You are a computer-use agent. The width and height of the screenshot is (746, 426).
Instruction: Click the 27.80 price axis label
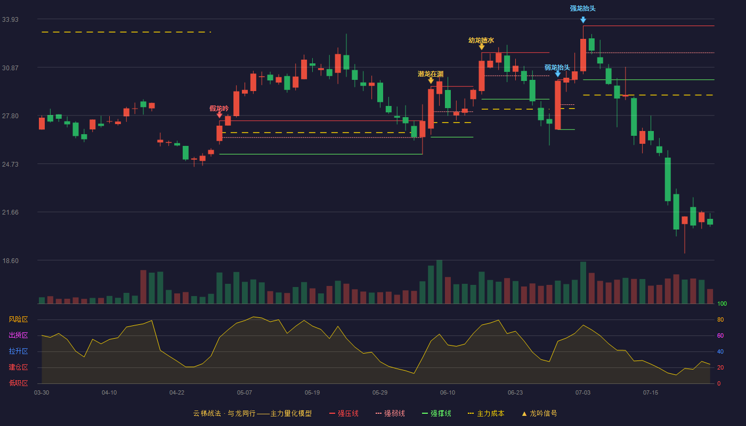10,116
